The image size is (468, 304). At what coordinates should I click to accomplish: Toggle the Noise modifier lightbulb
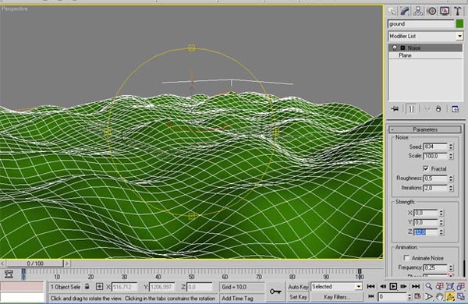coord(395,48)
